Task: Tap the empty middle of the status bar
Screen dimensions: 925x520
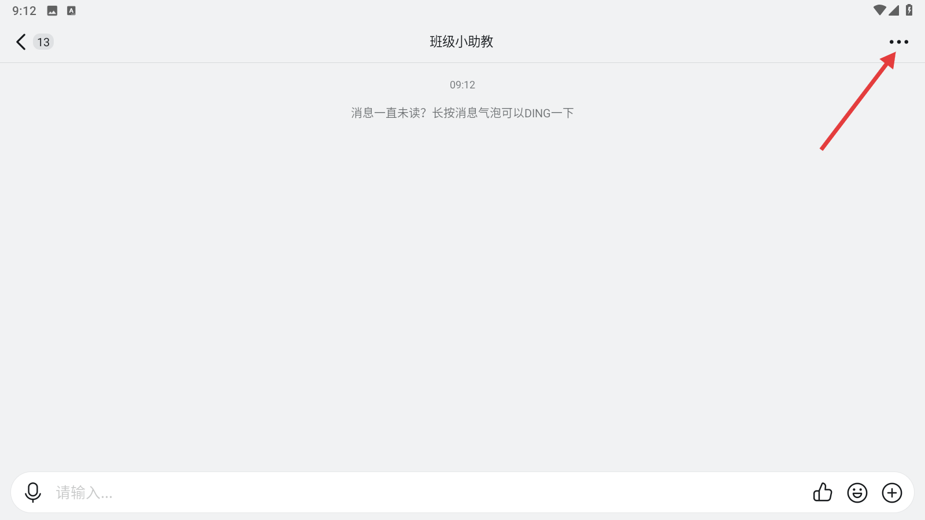Action: [462, 10]
